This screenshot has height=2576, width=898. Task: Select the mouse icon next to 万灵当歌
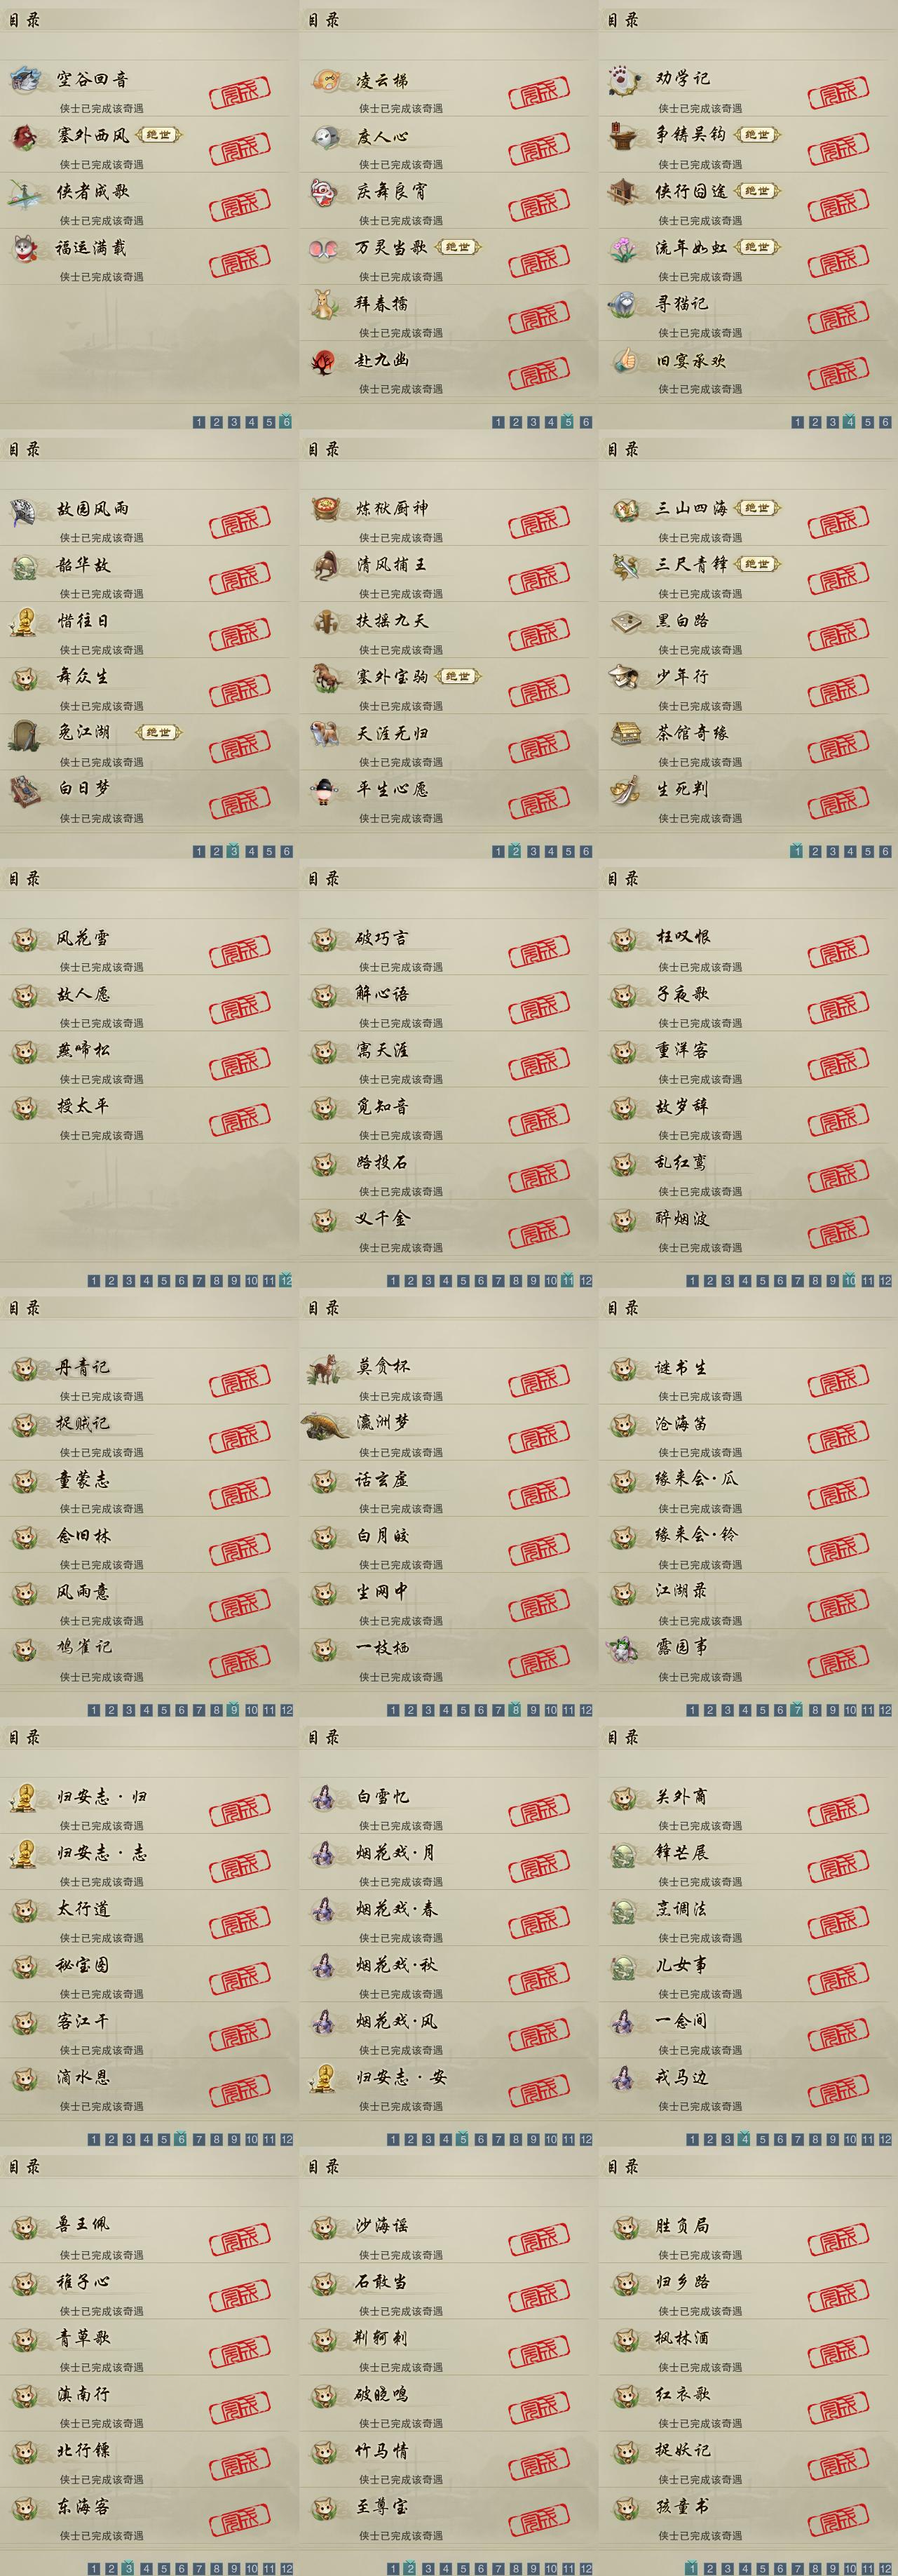(x=325, y=248)
